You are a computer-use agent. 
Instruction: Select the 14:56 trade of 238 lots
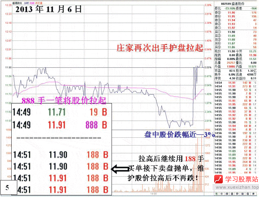click(x=235, y=140)
